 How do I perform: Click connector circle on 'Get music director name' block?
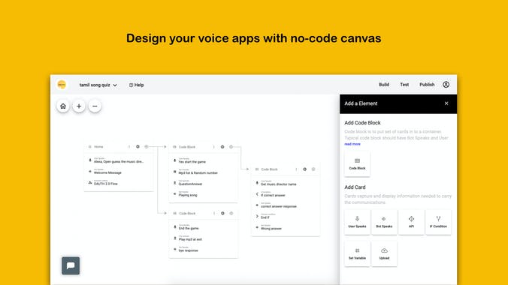[313, 169]
